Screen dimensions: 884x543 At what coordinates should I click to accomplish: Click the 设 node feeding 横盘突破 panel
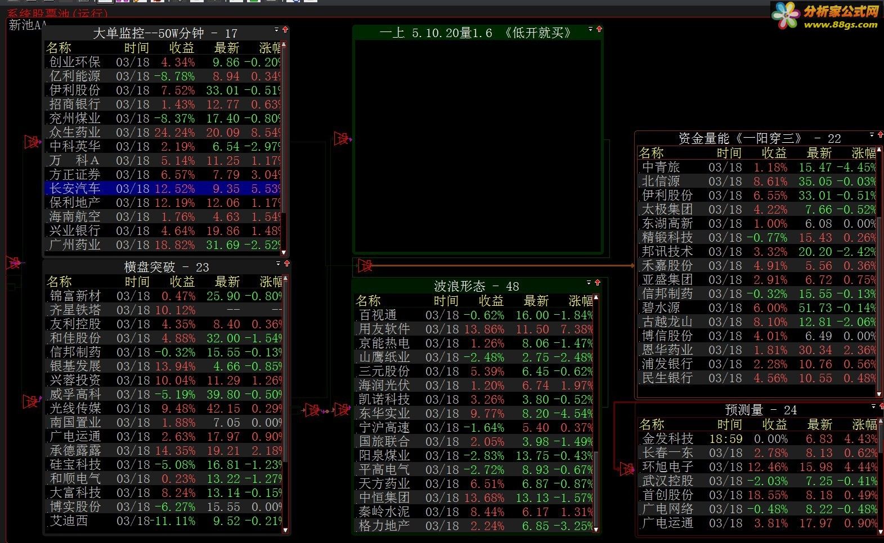(x=32, y=401)
